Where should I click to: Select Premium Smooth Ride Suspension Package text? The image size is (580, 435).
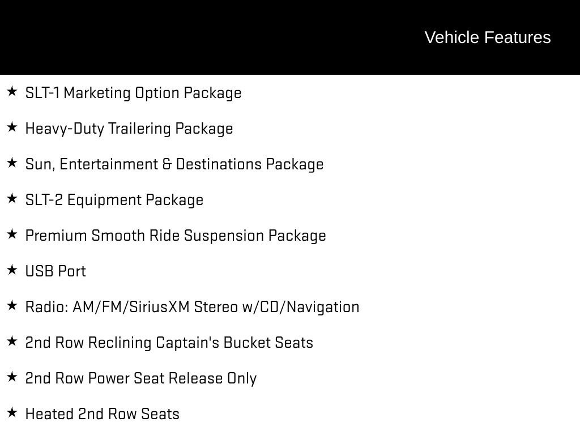pos(176,236)
